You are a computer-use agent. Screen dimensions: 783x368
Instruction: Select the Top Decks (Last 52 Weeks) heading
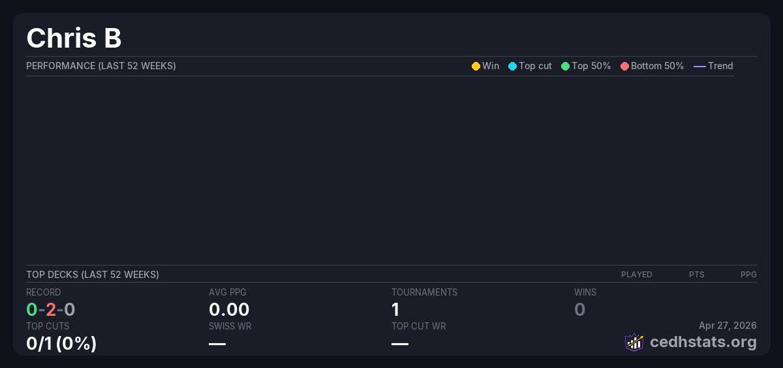point(93,275)
